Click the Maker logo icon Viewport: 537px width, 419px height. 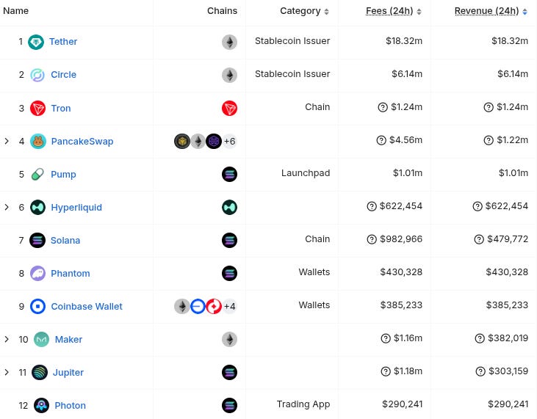[x=41, y=339]
